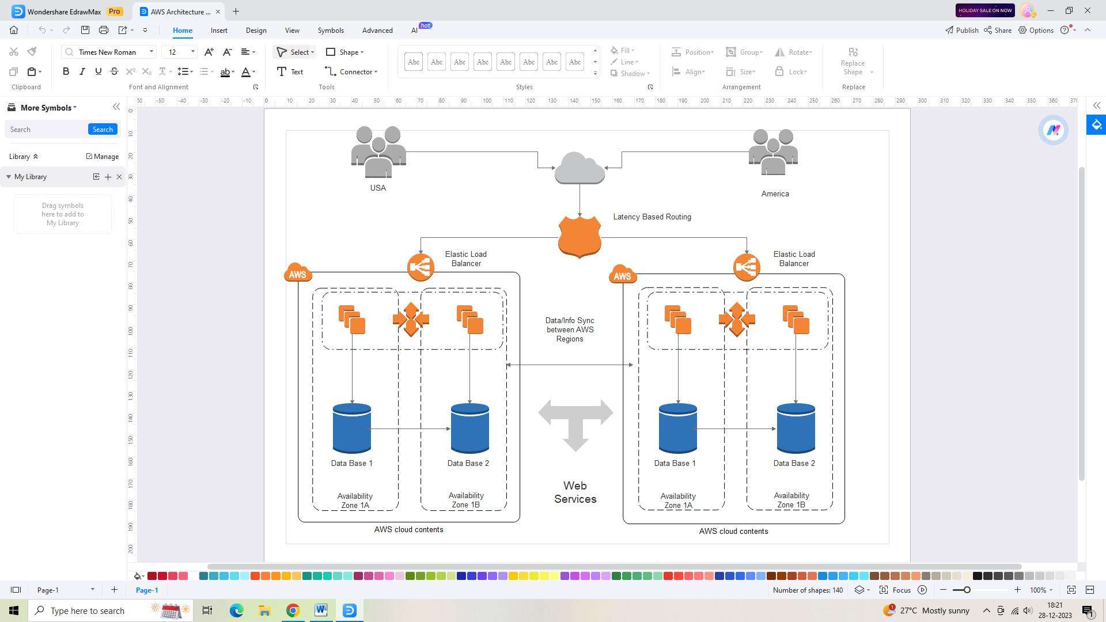Click the Symbols menu tab
Screen dimensions: 1106x622
click(x=331, y=31)
